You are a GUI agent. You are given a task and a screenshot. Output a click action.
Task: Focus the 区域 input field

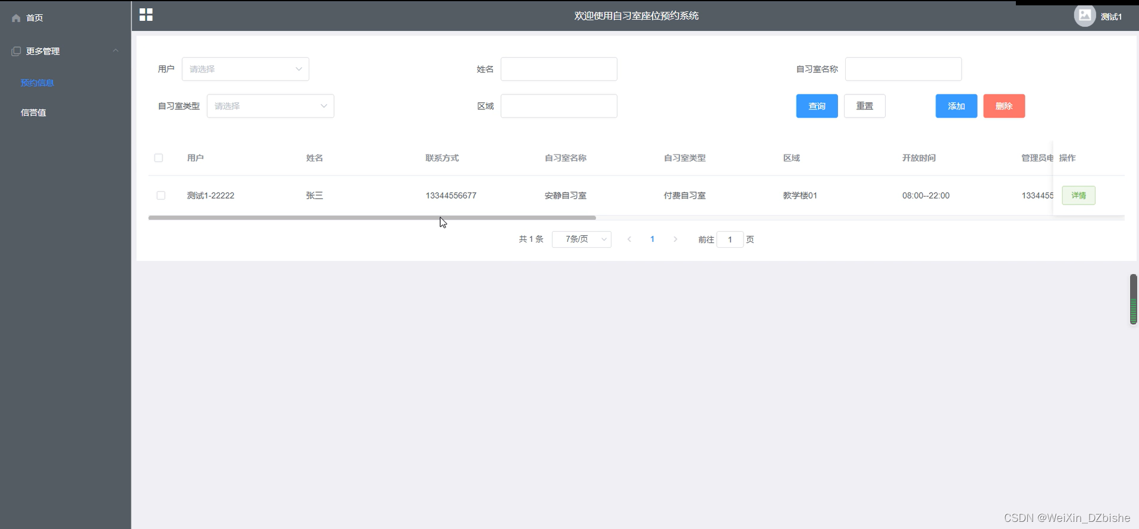pos(559,106)
